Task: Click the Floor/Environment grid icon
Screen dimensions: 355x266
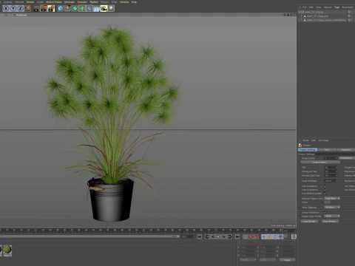Action: pyautogui.click(x=96, y=9)
